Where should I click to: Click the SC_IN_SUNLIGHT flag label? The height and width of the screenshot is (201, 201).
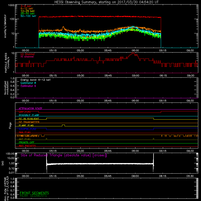29,119
